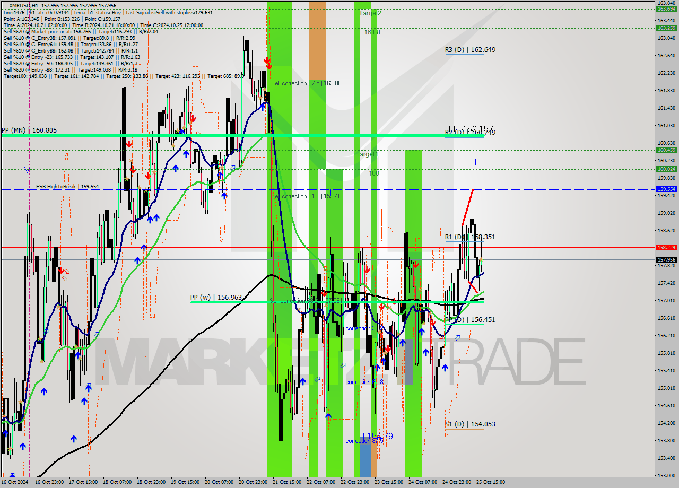Click the green 160.024 price tag
The height and width of the screenshot is (488, 679).
[x=667, y=169]
